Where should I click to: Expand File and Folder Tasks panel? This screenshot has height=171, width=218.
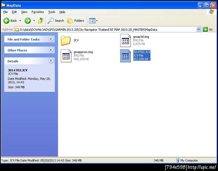[51, 39]
